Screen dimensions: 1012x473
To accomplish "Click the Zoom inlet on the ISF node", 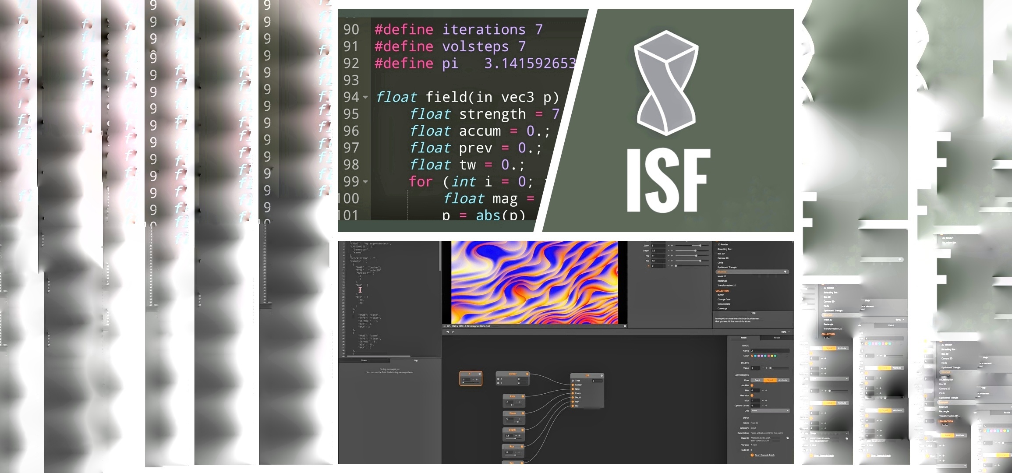I will [573, 393].
